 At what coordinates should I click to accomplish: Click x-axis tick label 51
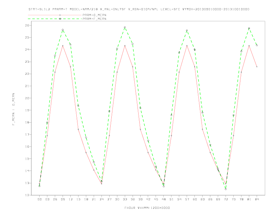click(171, 199)
